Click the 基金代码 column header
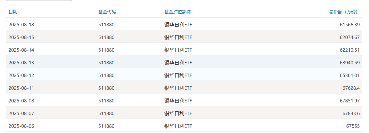369x133 pixels. (x=107, y=12)
